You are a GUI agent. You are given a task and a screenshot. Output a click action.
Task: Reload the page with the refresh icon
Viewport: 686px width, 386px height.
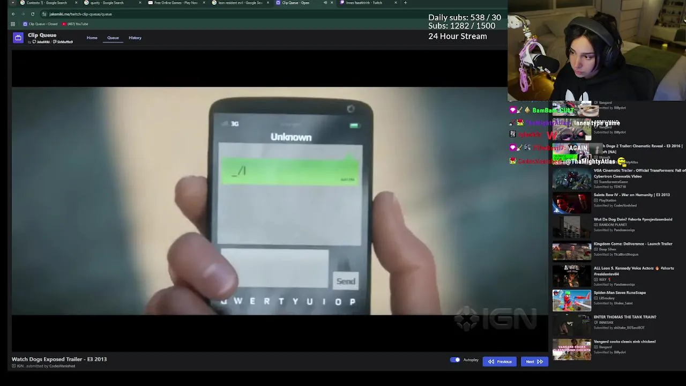point(33,14)
